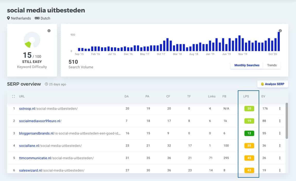Viewport: 296px width, 181px height.
Task: Click the dark green LPS badge 12
Action: pyautogui.click(x=249, y=133)
